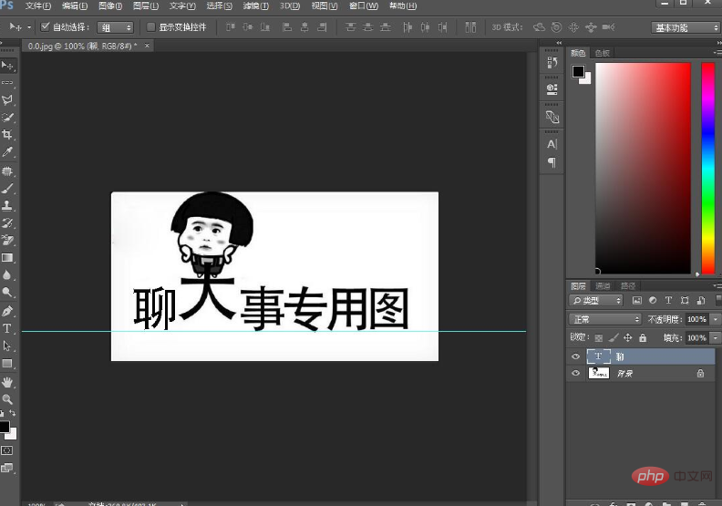Click the 不透明度 100% value field
The height and width of the screenshot is (506, 722).
pyautogui.click(x=697, y=319)
